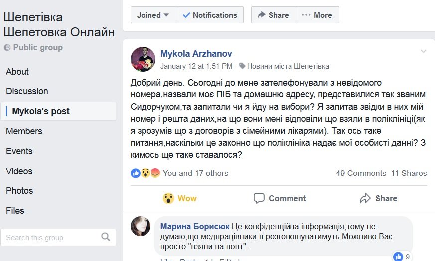Open post options chevron at top right

pyautogui.click(x=424, y=51)
